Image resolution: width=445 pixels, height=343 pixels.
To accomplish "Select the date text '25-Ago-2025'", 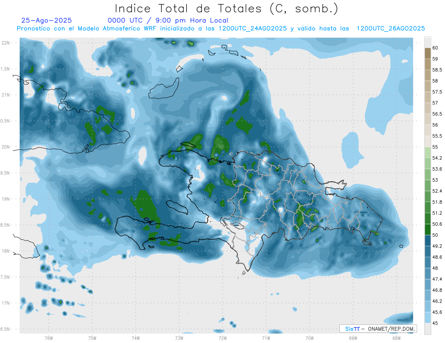I will (x=47, y=20).
